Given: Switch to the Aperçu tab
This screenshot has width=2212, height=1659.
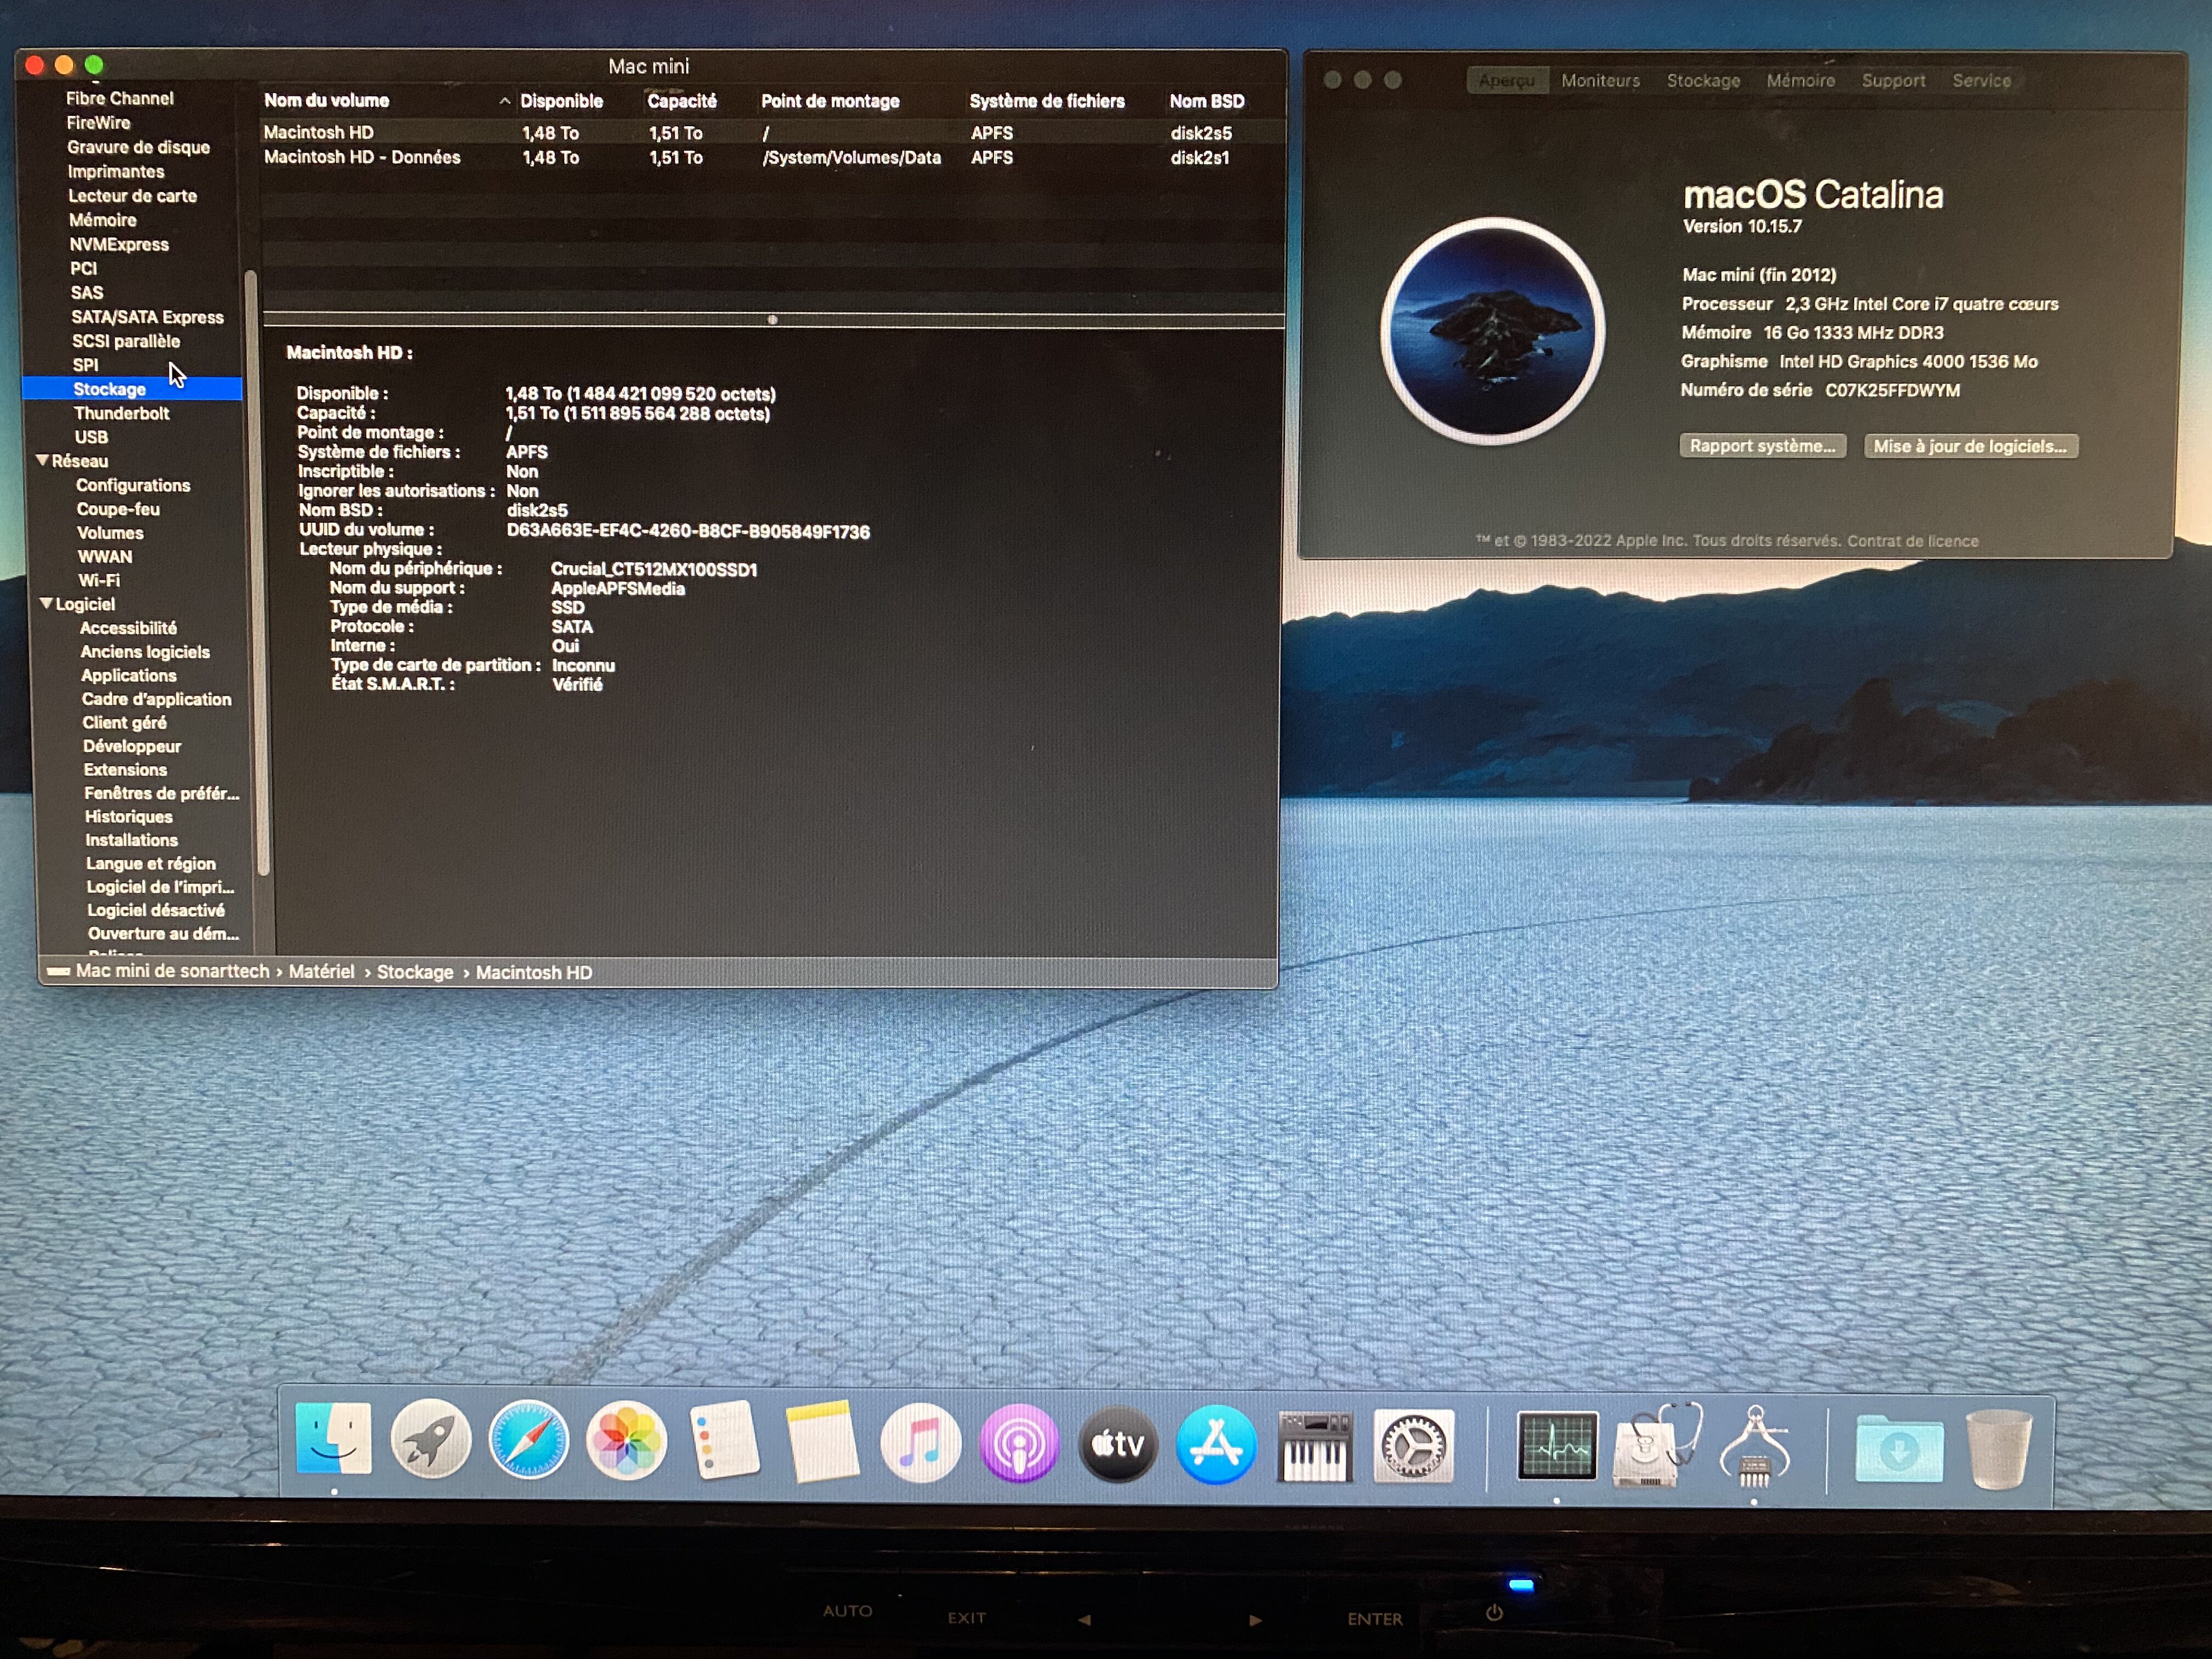Looking at the screenshot, I should [x=1507, y=80].
